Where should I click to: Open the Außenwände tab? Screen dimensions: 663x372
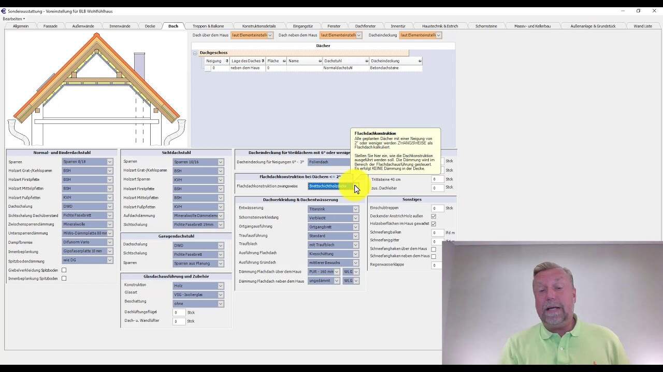tap(83, 26)
